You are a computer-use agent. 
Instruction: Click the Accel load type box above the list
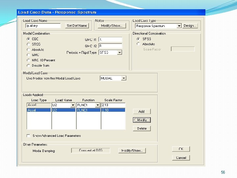(x=39, y=105)
